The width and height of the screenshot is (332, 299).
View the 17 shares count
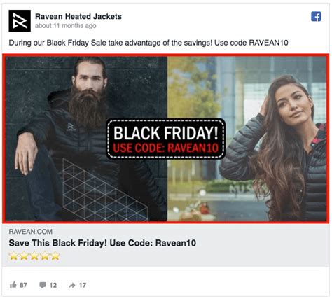pyautogui.click(x=83, y=285)
